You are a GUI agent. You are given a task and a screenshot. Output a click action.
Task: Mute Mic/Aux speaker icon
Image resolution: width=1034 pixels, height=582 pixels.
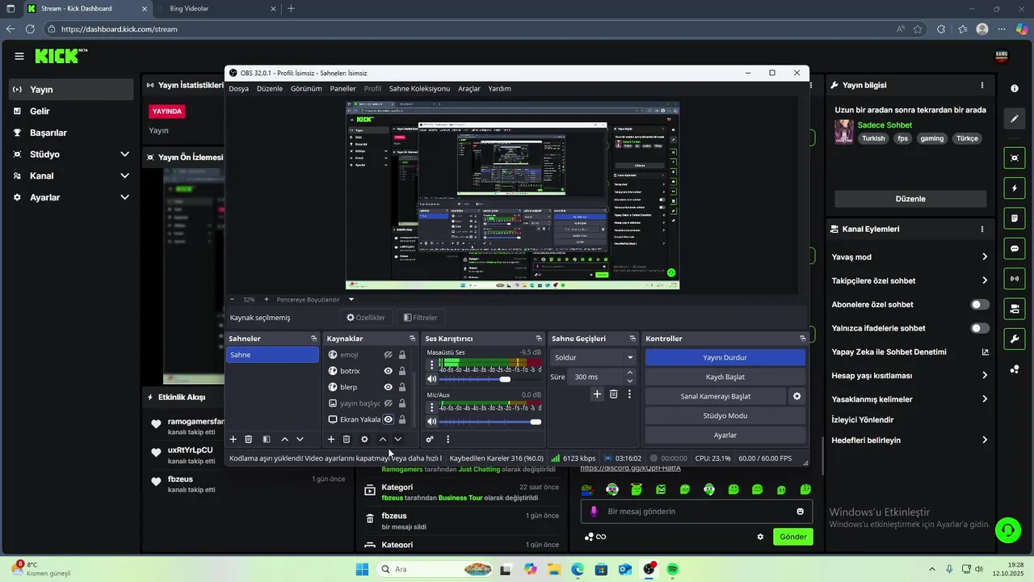click(x=431, y=421)
